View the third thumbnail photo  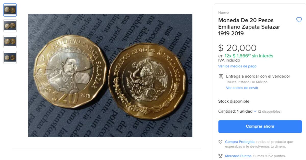(x=10, y=42)
